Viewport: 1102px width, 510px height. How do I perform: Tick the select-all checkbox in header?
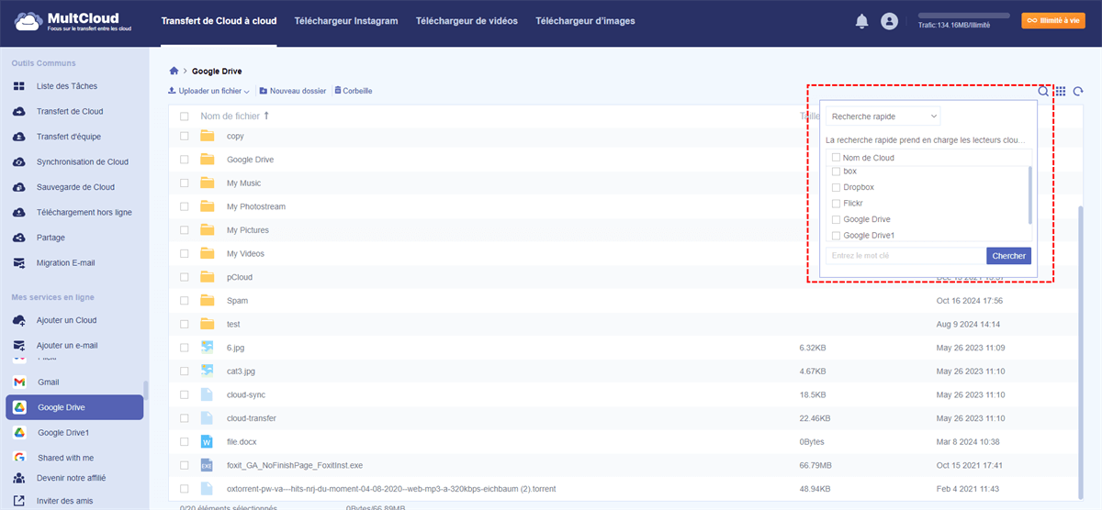(185, 116)
